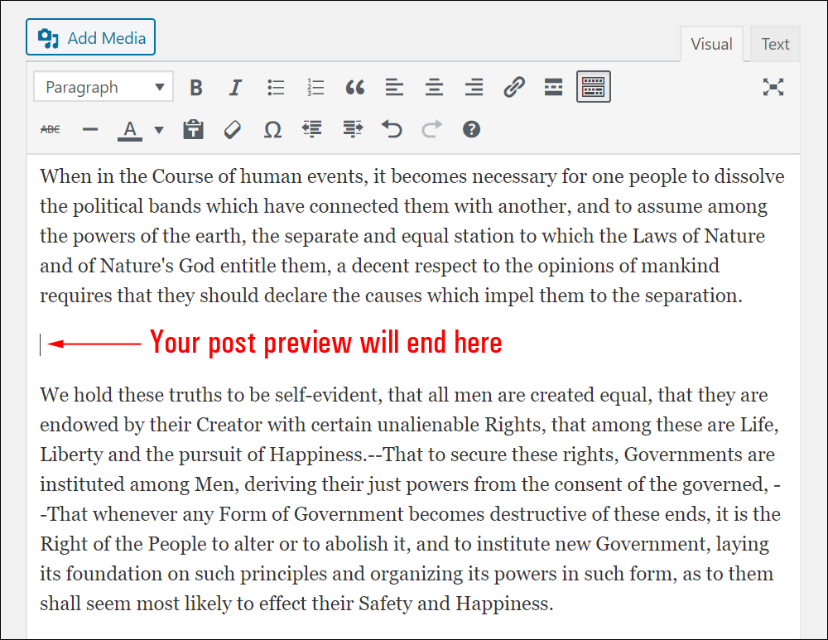This screenshot has width=828, height=640.
Task: Apply the current text color
Action: (130, 129)
